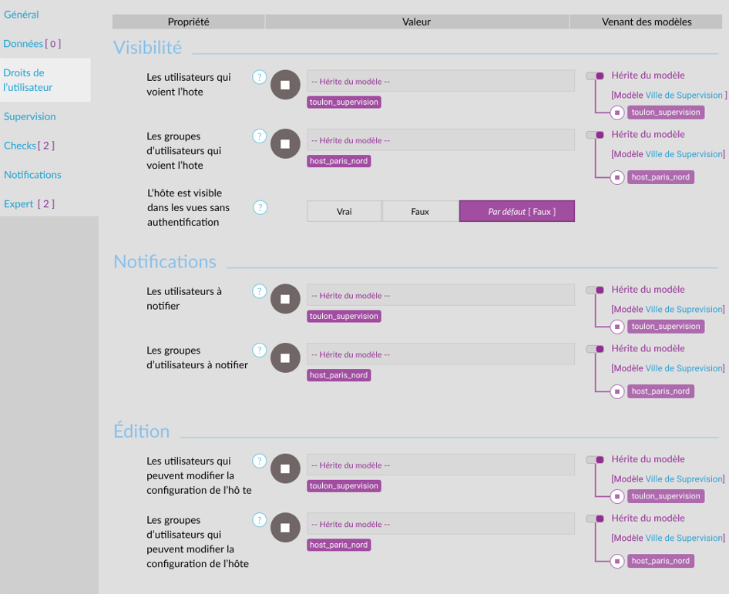Open dropdown for users who see the host

click(x=441, y=81)
